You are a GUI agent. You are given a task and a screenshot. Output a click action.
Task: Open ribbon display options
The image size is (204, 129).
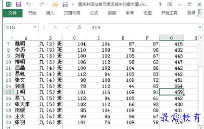[x=170, y=5]
